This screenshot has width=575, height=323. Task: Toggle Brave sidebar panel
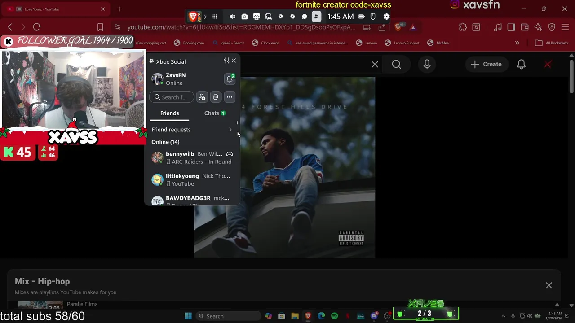[x=511, y=27]
